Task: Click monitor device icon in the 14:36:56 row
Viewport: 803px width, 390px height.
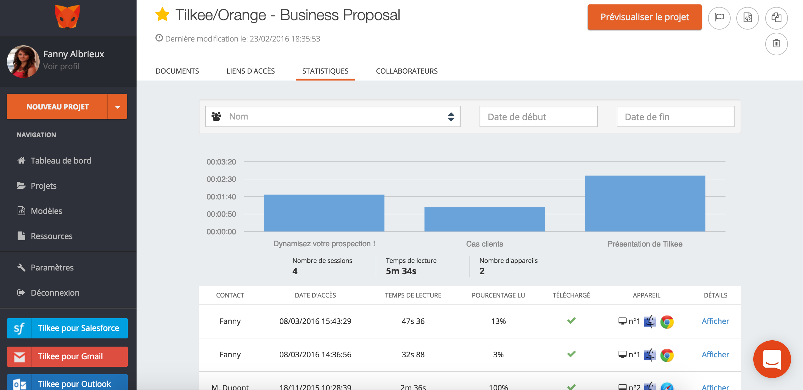Action: pyautogui.click(x=622, y=354)
